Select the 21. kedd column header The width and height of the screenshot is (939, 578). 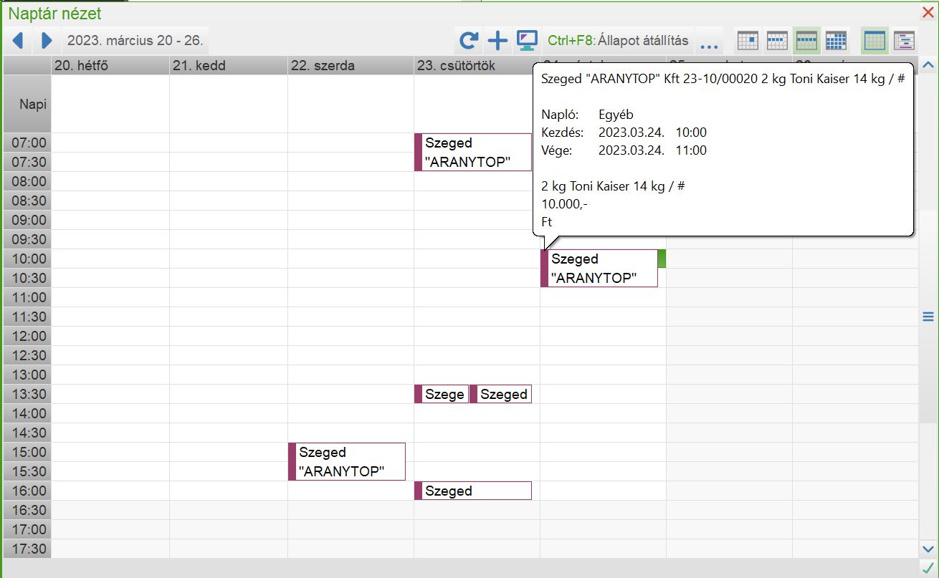(x=229, y=66)
